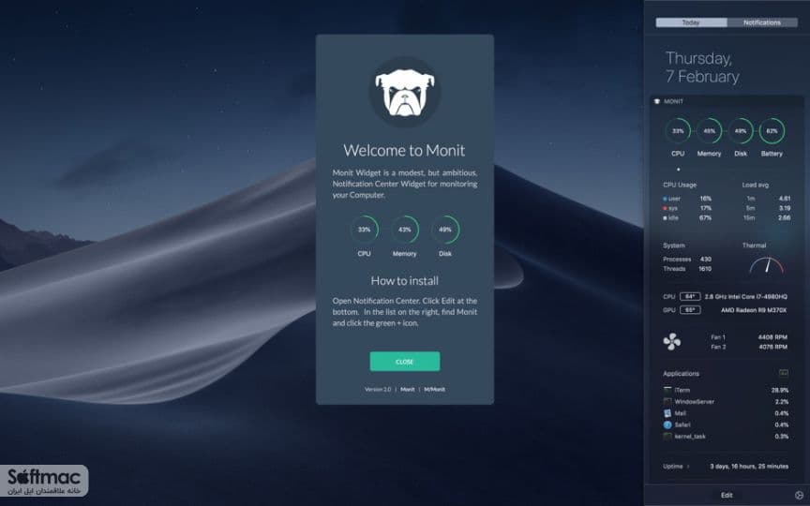
Task: Click the blue user legend dot
Action: coord(665,199)
